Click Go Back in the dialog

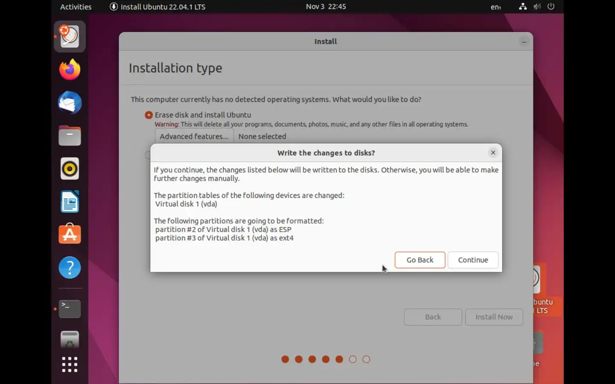420,260
